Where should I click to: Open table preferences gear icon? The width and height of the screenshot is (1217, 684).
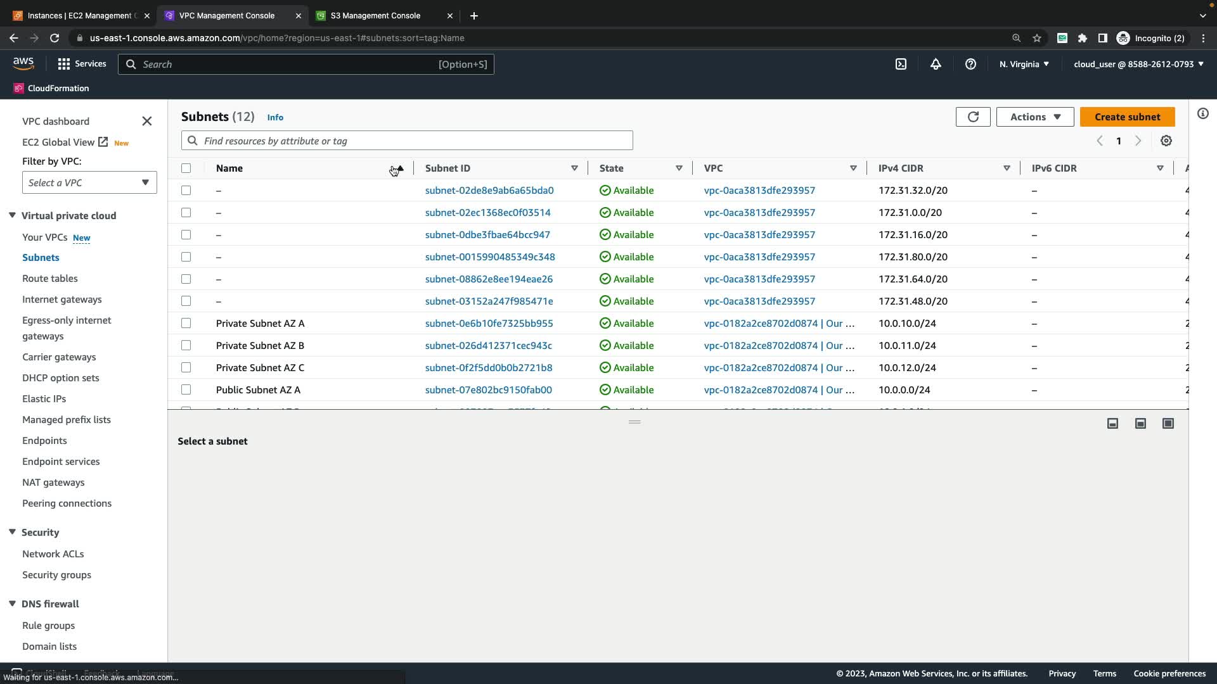[1166, 141]
